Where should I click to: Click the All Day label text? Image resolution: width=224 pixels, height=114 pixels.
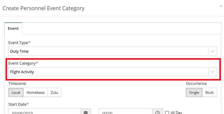click(x=176, y=113)
